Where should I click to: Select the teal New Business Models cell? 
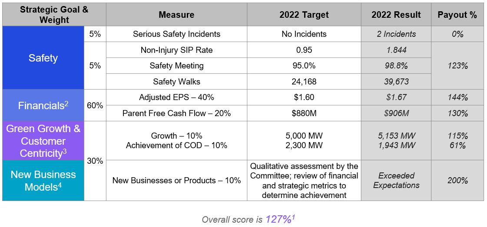[43, 180]
